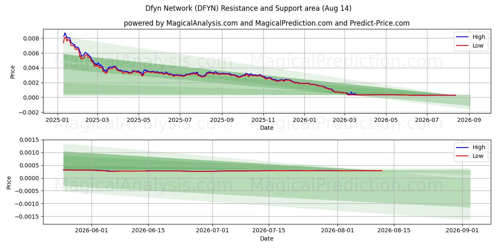Click the '2025-03' date tick label
The width and height of the screenshot is (497, 248).
pyautogui.click(x=97, y=120)
